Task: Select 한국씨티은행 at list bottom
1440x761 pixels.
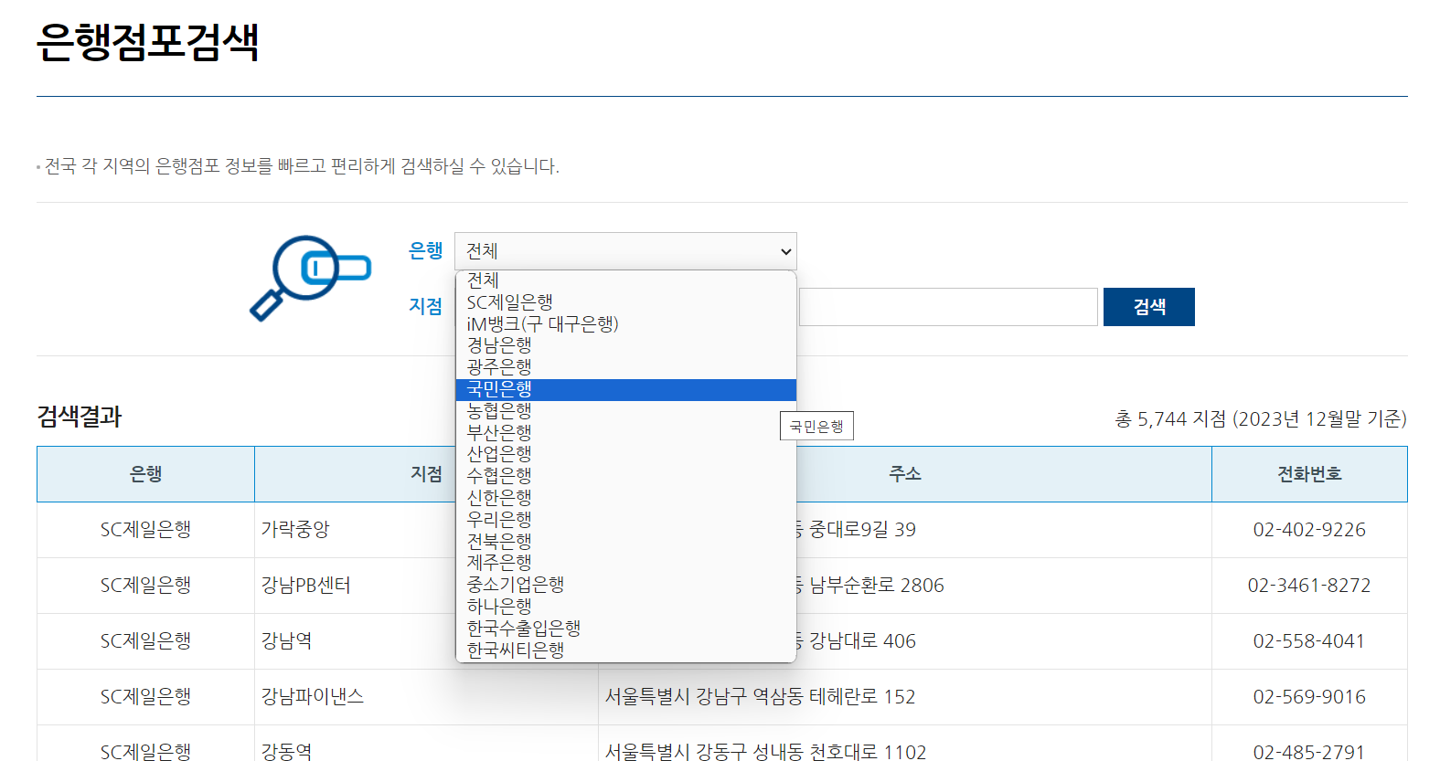Action: 625,650
